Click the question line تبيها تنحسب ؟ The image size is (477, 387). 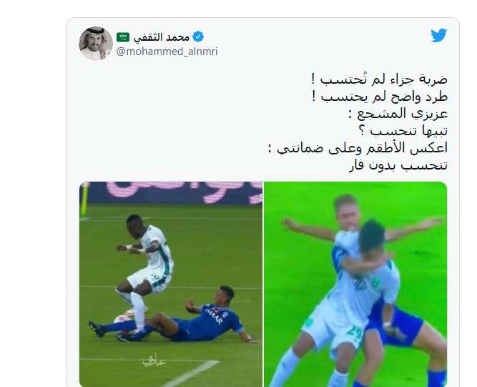coord(403,131)
